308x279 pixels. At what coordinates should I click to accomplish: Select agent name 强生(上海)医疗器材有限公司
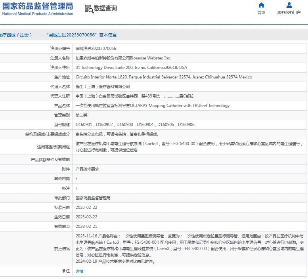103,86
